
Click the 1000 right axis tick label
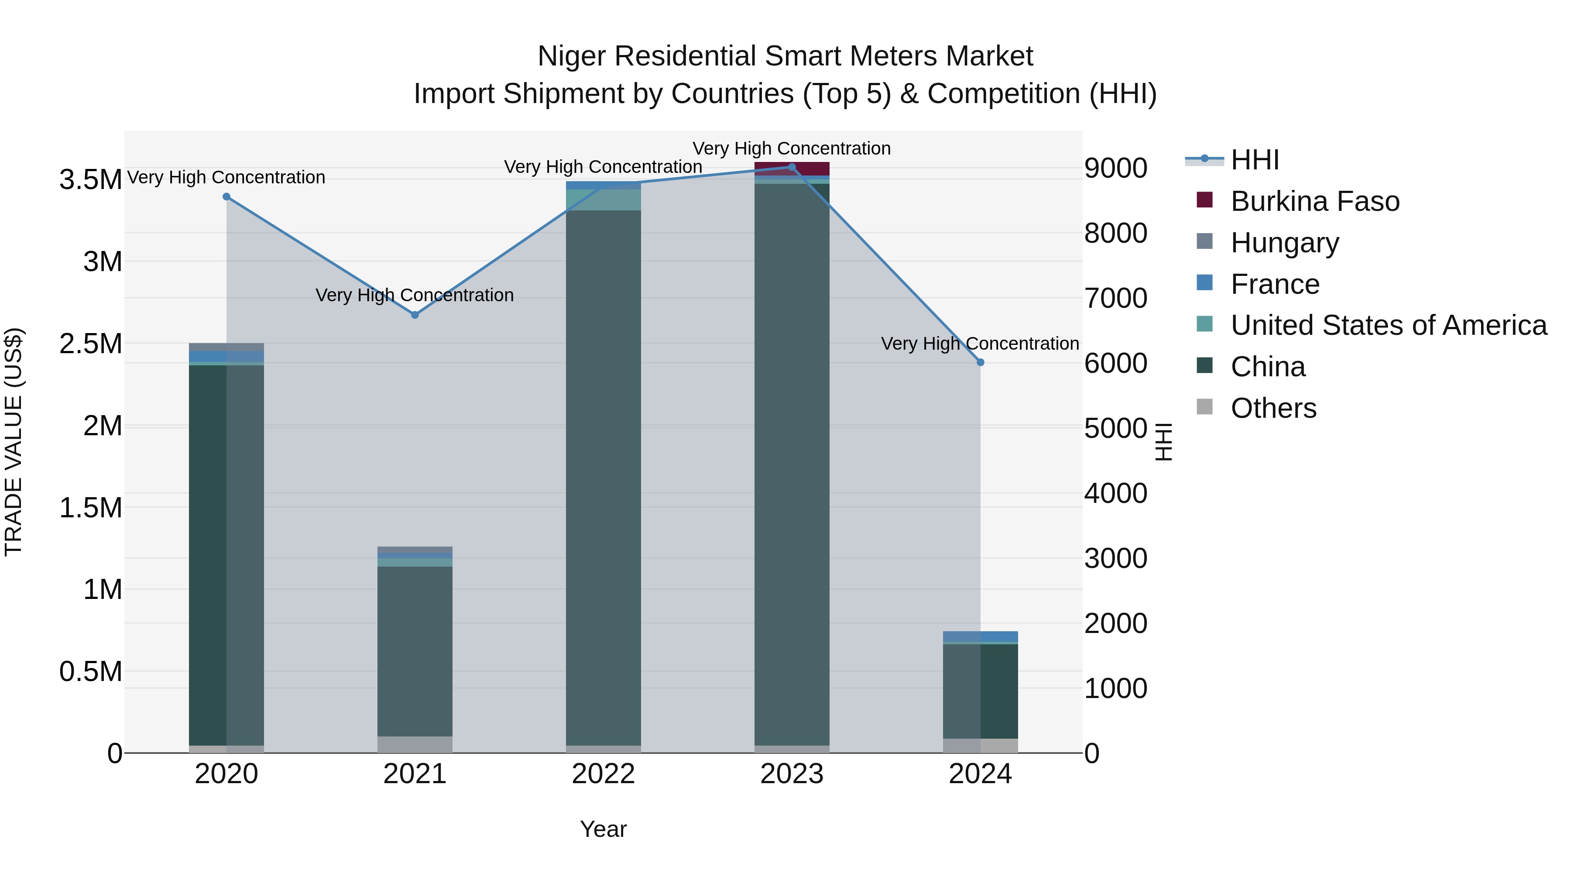coord(1115,689)
